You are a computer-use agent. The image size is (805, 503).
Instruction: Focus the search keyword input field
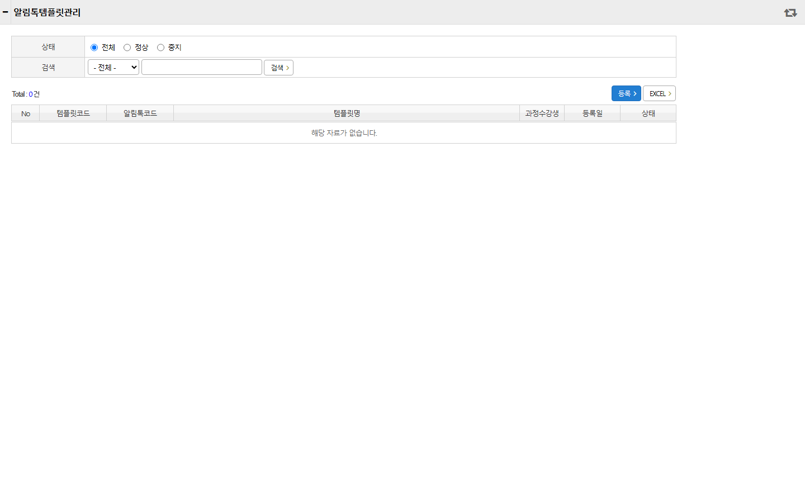coord(202,67)
